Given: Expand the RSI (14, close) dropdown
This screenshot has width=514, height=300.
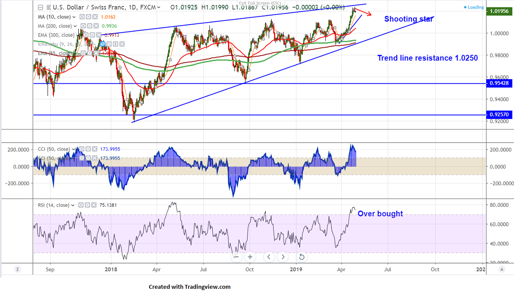Looking at the screenshot, I should coord(73,205).
